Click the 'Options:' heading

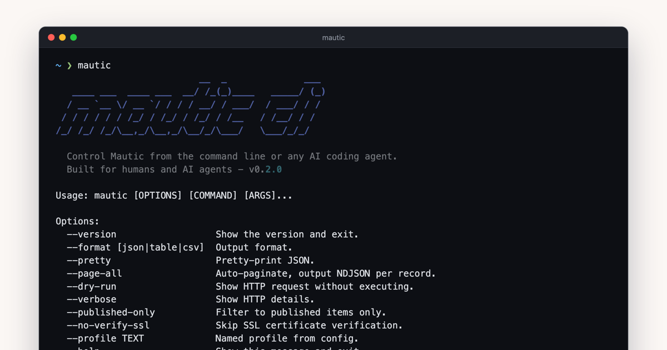(x=77, y=221)
